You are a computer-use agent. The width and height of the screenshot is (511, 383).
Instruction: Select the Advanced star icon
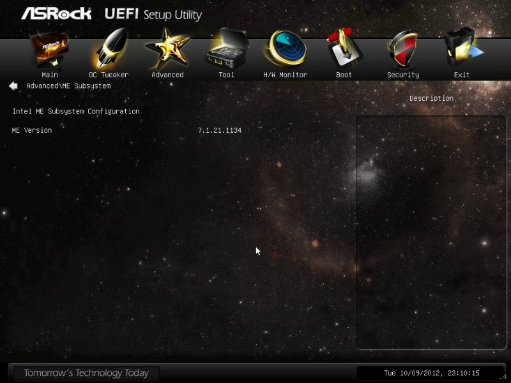(167, 49)
